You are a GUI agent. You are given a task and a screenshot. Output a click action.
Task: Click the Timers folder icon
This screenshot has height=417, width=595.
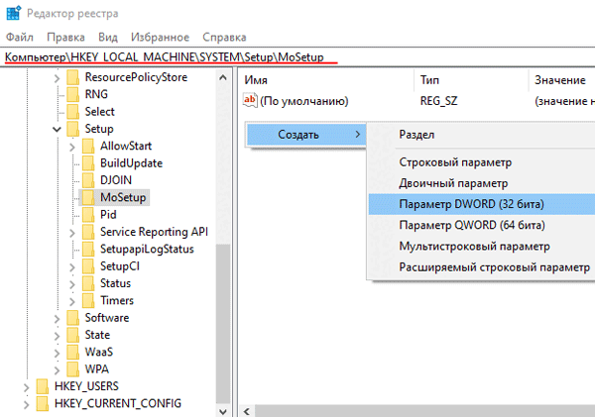click(x=88, y=300)
